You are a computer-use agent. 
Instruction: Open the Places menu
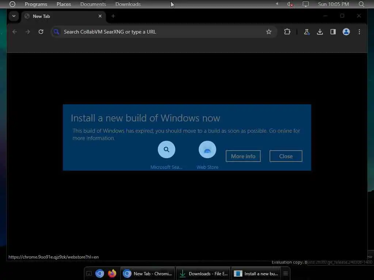(x=64, y=4)
